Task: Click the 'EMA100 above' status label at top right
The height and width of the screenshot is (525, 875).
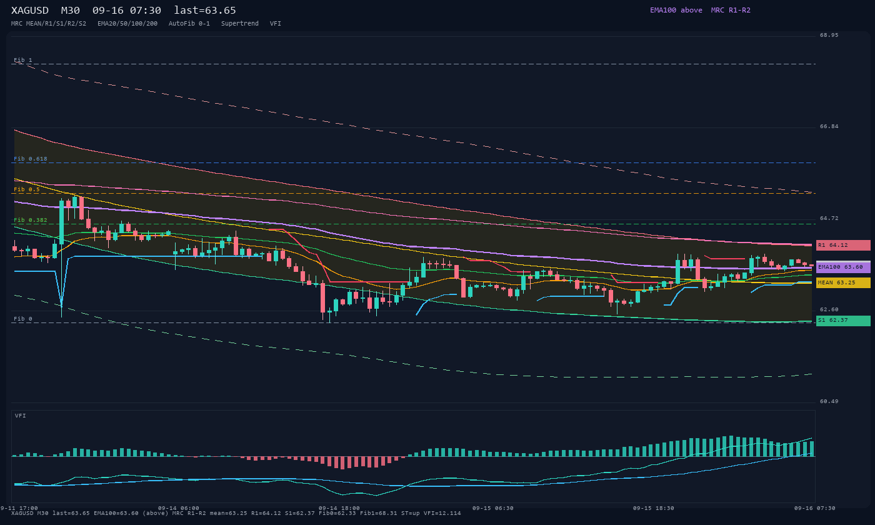Action: click(x=676, y=10)
